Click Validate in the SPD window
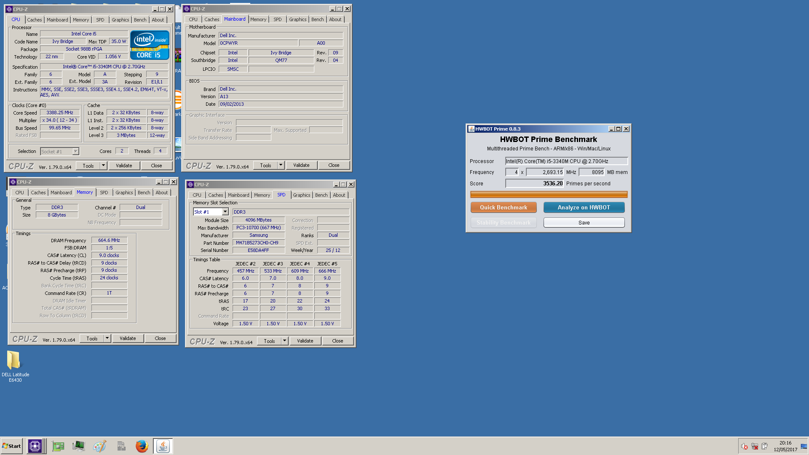 [305, 341]
